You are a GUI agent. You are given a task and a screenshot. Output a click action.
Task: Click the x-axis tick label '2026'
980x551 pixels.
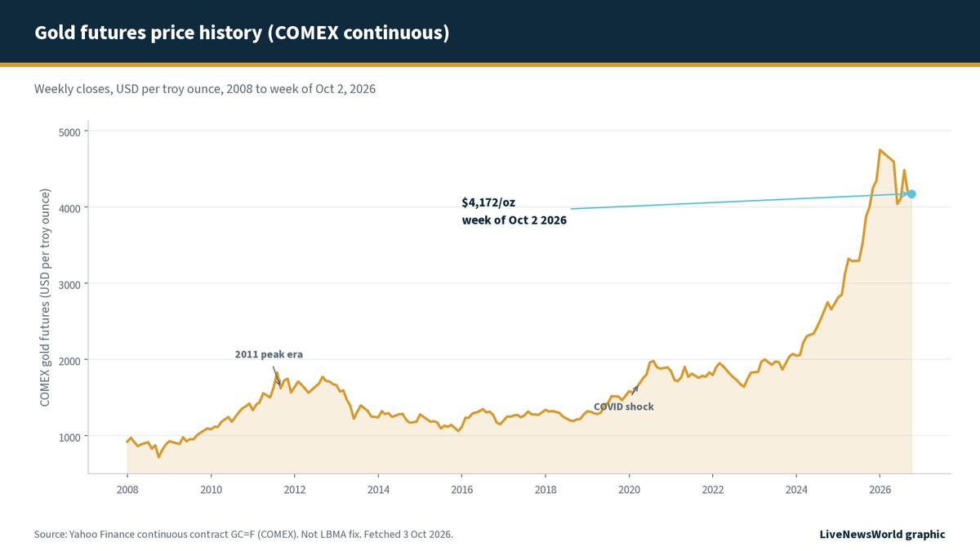[880, 490]
